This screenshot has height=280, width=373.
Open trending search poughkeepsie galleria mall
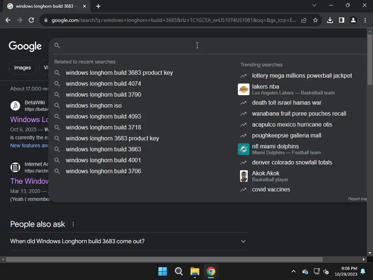(x=286, y=136)
